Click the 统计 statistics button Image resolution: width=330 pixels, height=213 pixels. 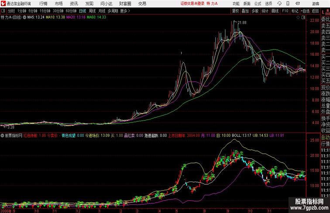click(265, 11)
